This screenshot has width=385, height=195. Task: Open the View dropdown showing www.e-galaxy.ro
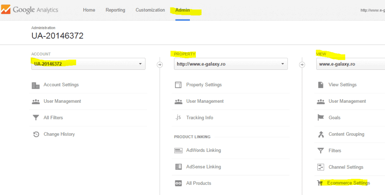[351, 64]
